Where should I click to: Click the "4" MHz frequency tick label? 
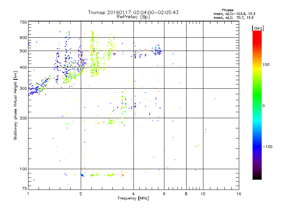coord(133,194)
